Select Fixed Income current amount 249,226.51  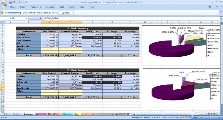coord(70,41)
